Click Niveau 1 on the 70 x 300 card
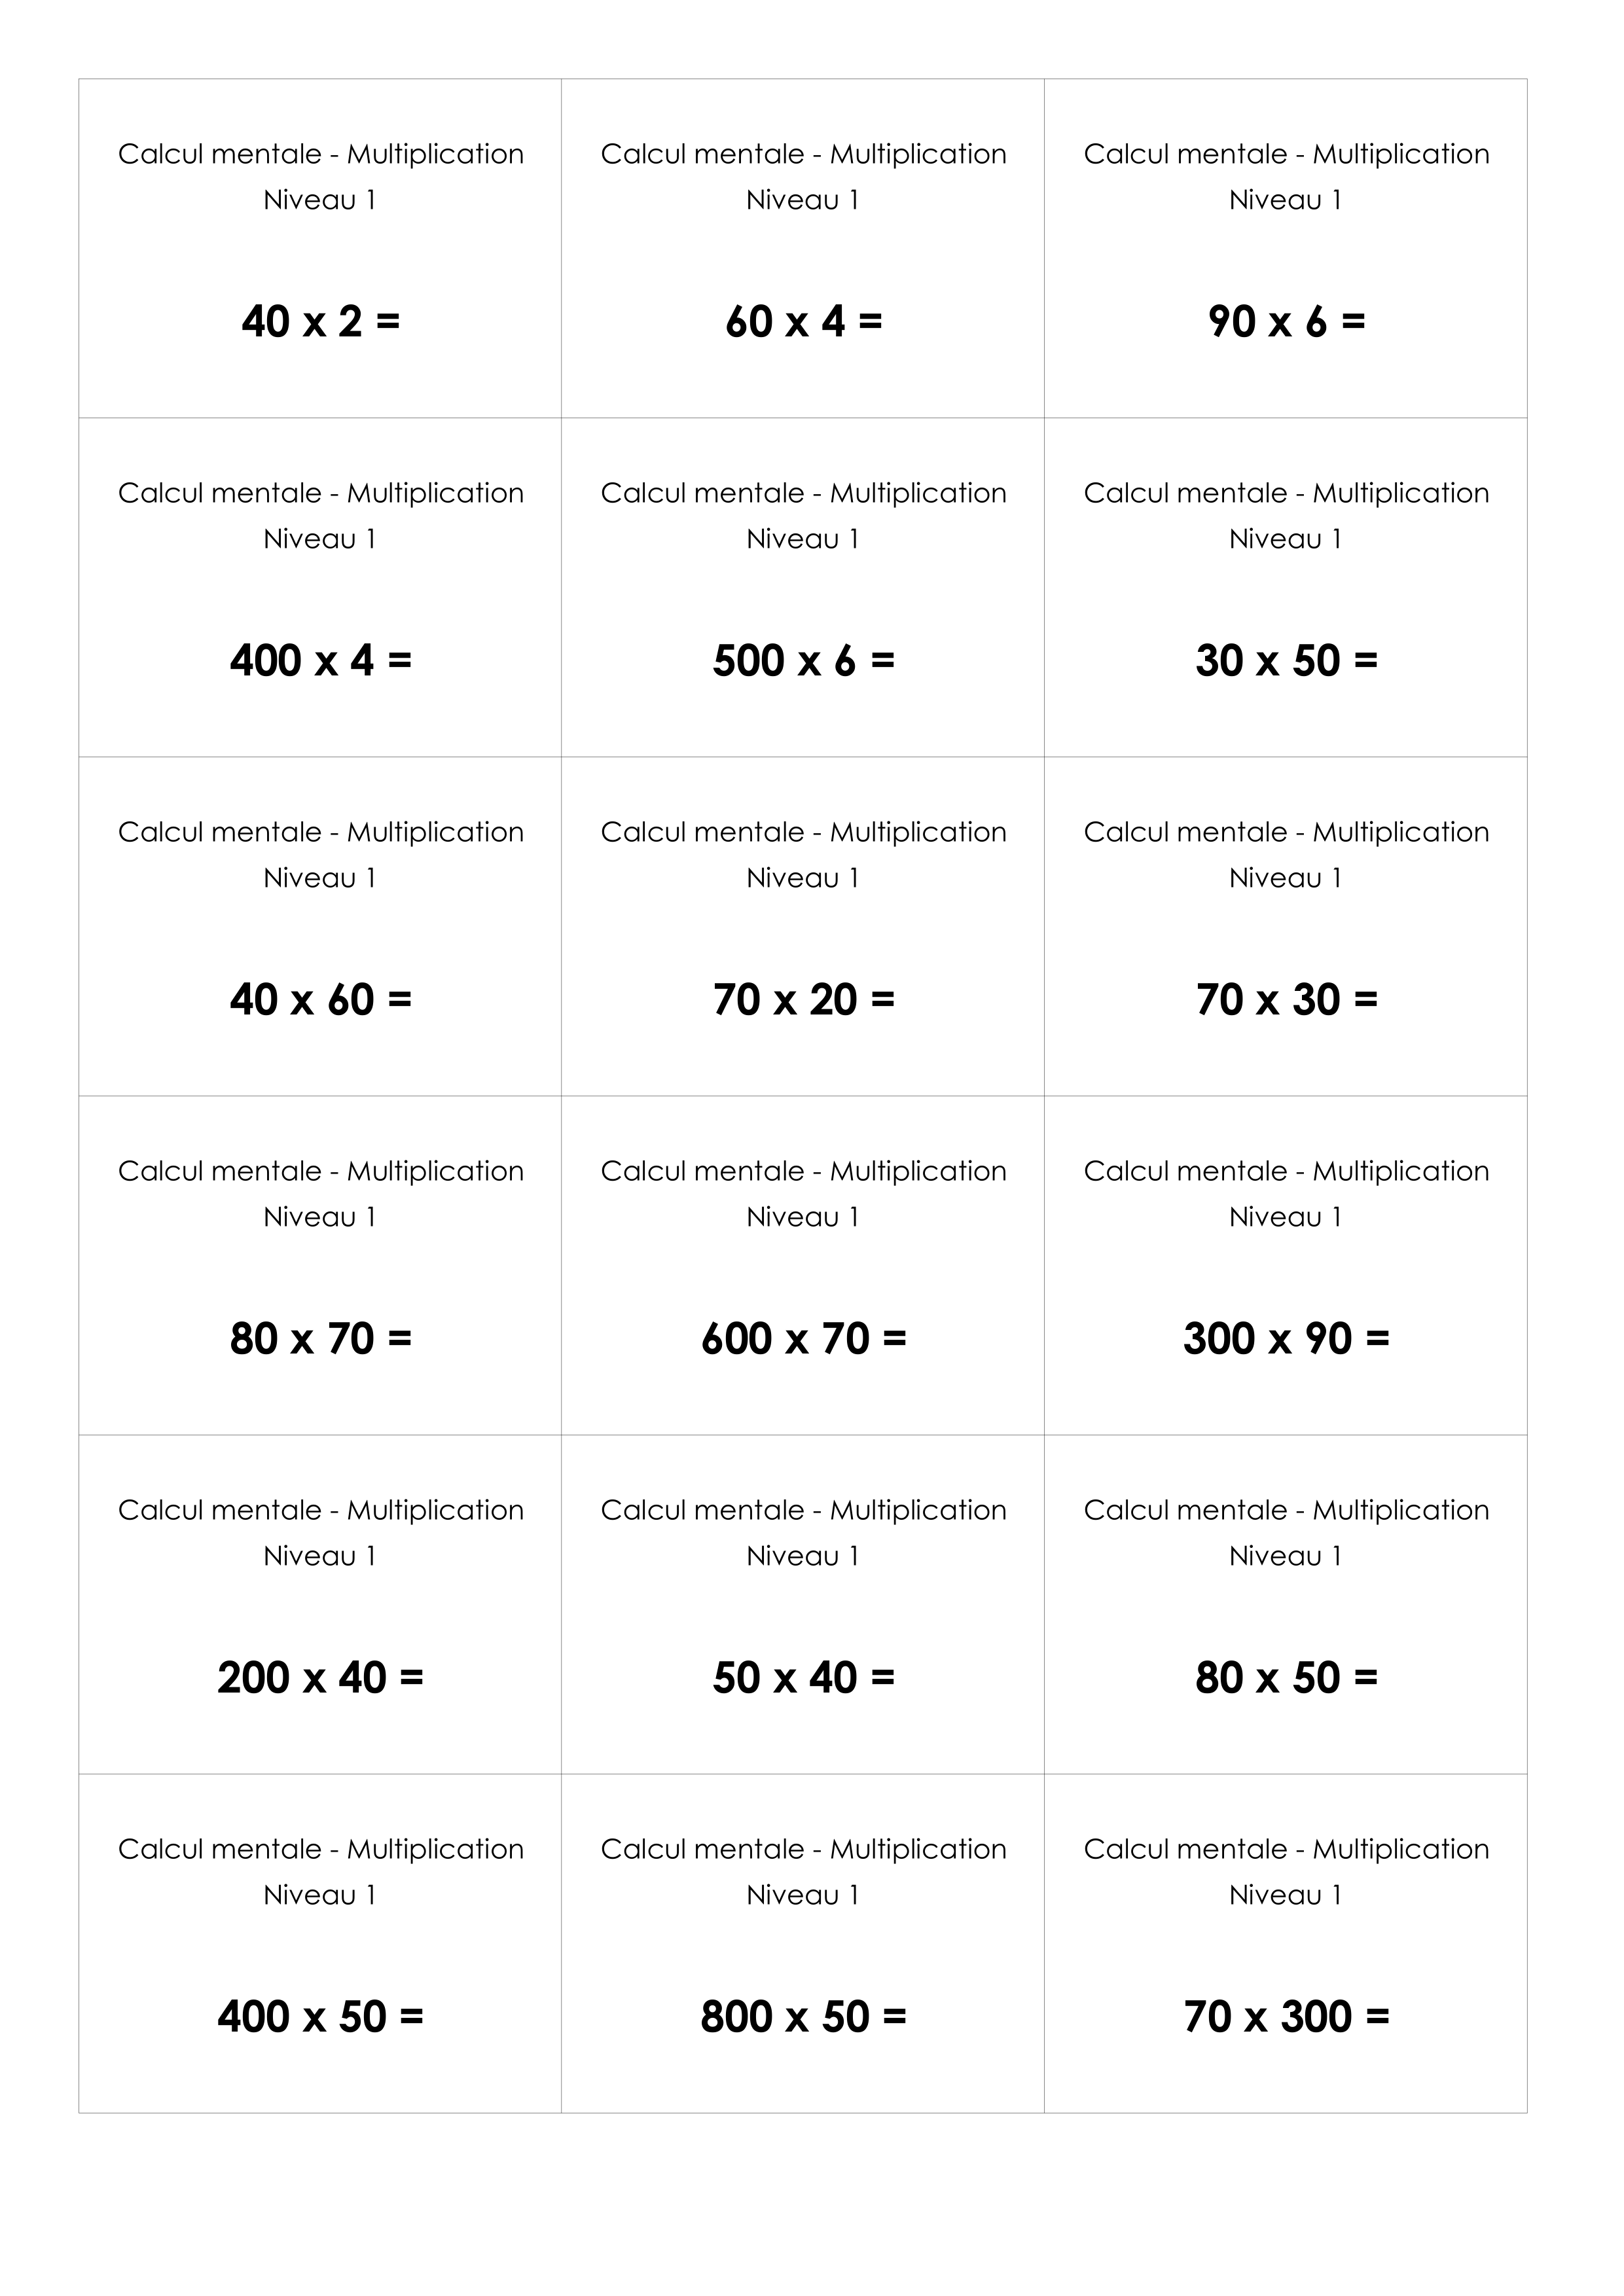 tap(1285, 1895)
